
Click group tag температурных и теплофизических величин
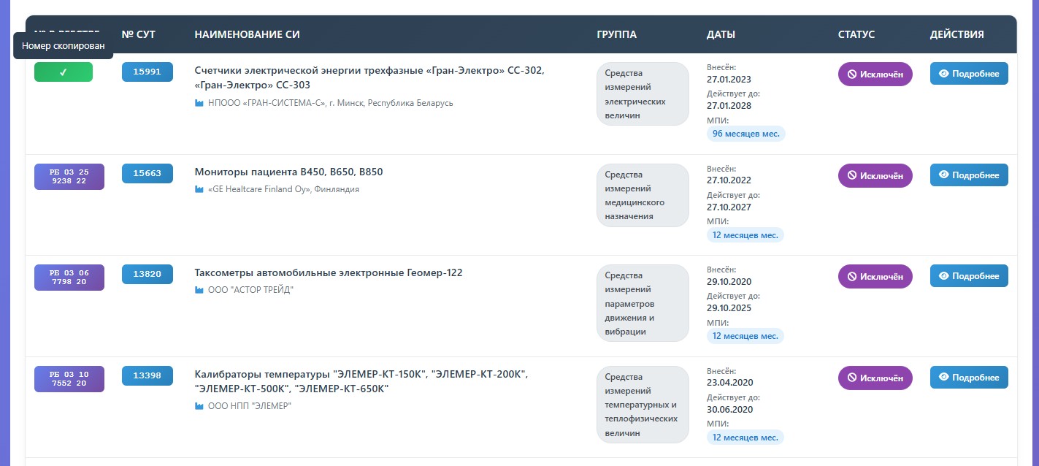pyautogui.click(x=643, y=405)
